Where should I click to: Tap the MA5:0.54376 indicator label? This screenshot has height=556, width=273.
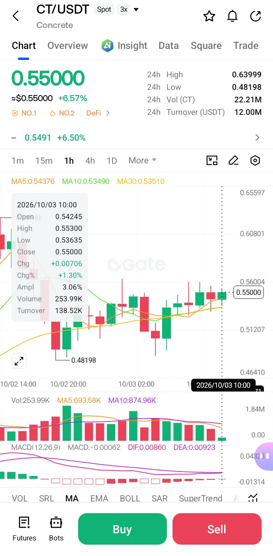(33, 181)
